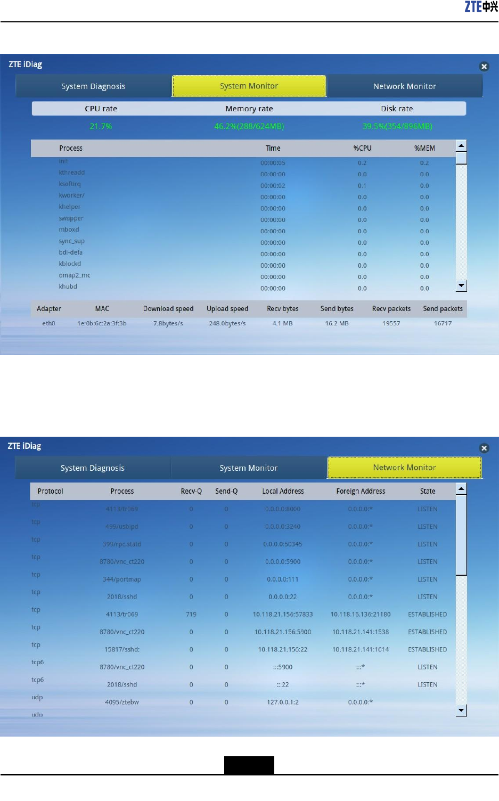Close the lower ZTE iDiag Network Monitor window
Screen dimensions: 499x801
pyautogui.click(x=484, y=448)
